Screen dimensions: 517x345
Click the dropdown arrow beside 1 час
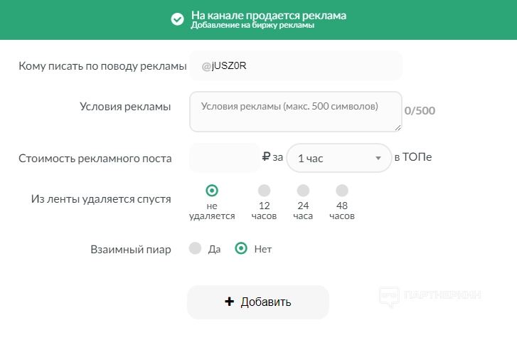tap(378, 159)
